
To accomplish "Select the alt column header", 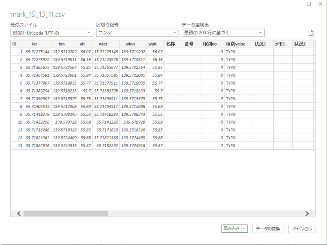I will pos(85,44).
